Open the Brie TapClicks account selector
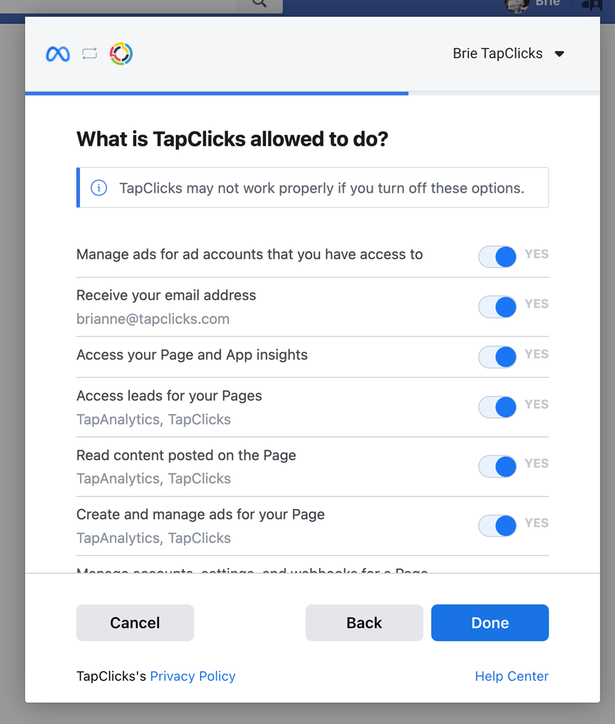This screenshot has height=724, width=615. [x=508, y=54]
